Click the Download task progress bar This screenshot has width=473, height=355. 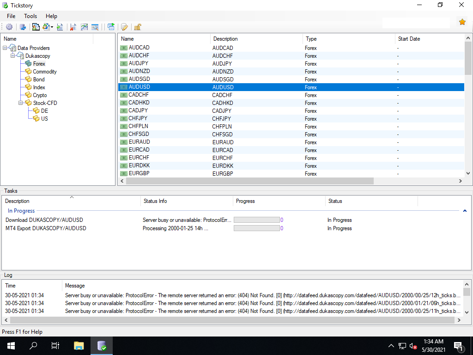[x=257, y=220]
